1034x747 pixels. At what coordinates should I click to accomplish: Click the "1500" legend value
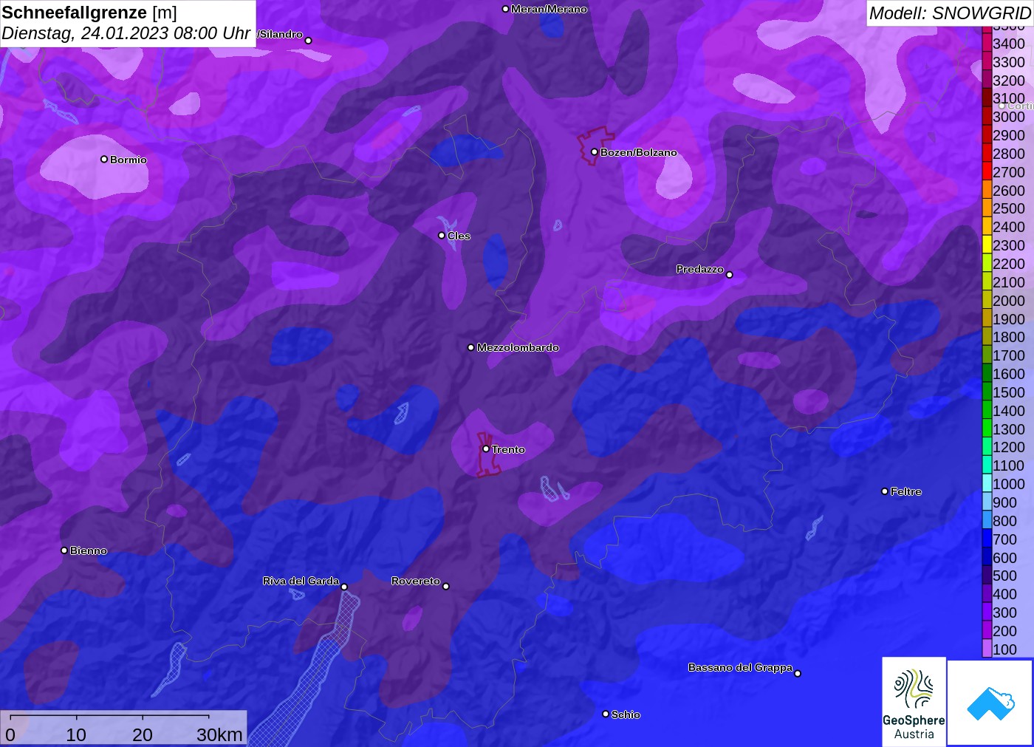click(1009, 392)
